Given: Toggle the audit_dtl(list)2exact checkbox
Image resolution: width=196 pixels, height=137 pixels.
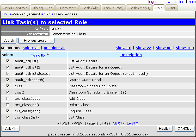Looking at the screenshot, I should 8,73.
